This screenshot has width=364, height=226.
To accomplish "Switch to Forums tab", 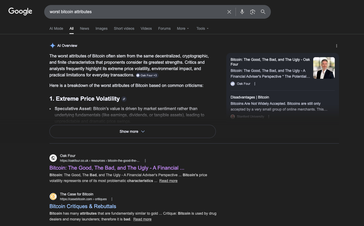I will click(x=164, y=28).
